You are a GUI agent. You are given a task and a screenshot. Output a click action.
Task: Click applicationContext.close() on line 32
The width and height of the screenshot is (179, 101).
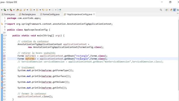click(35, 97)
